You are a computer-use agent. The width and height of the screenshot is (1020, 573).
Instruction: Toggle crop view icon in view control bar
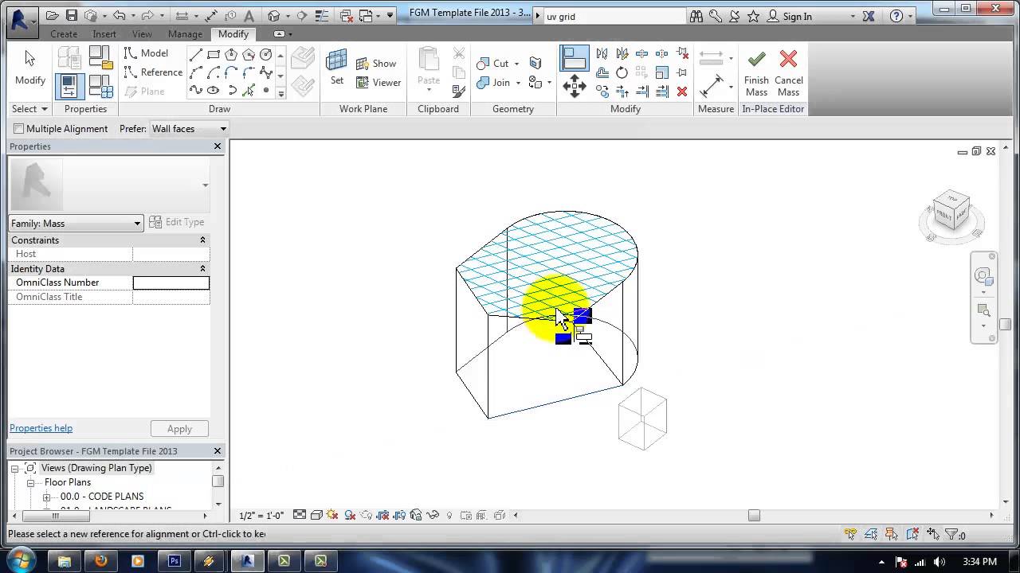[x=383, y=515]
